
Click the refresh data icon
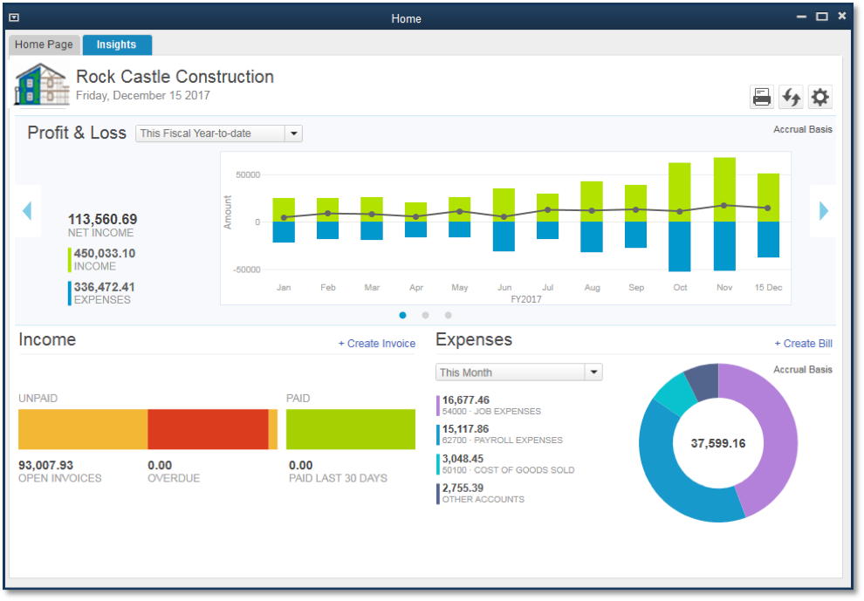[791, 97]
